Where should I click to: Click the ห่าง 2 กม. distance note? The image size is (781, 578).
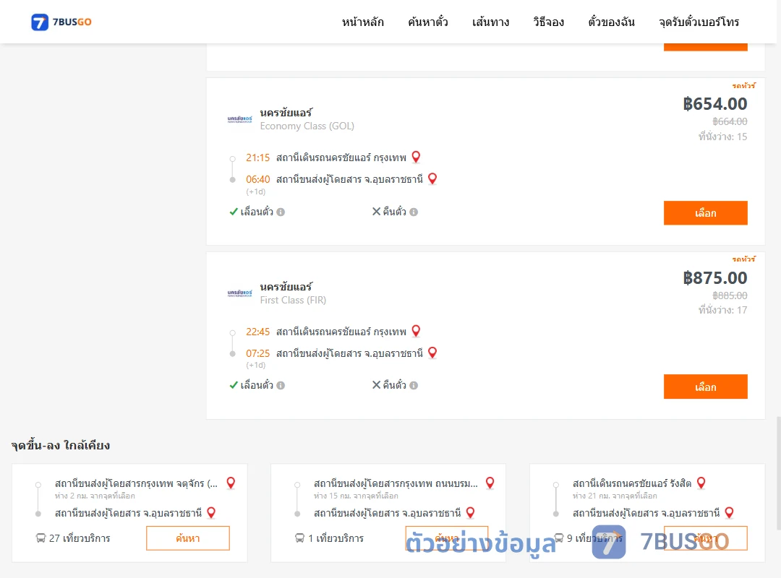click(95, 496)
